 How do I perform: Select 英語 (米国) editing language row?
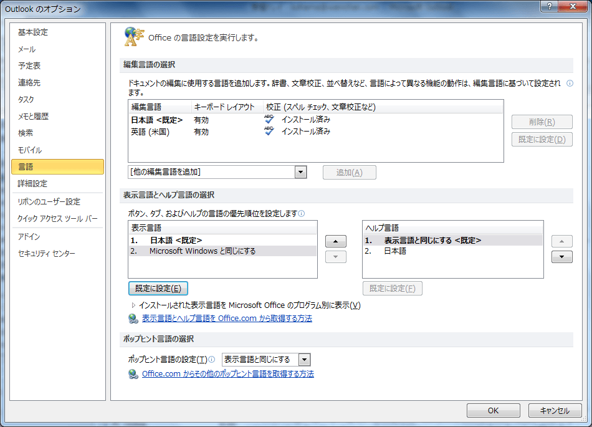coord(316,132)
